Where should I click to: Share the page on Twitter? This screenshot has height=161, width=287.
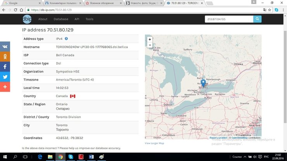tap(5, 77)
